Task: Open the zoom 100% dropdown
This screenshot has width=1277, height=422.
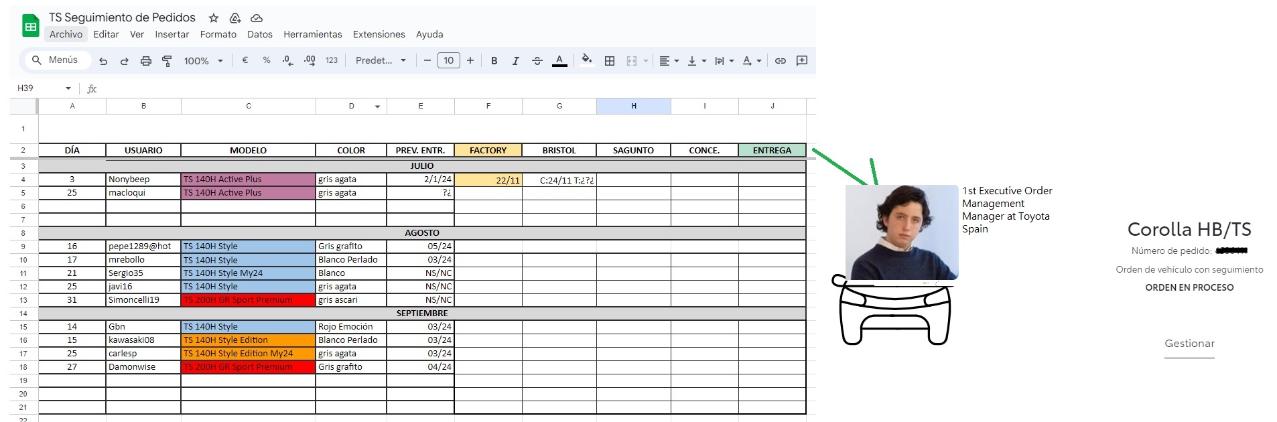Action: [x=204, y=61]
